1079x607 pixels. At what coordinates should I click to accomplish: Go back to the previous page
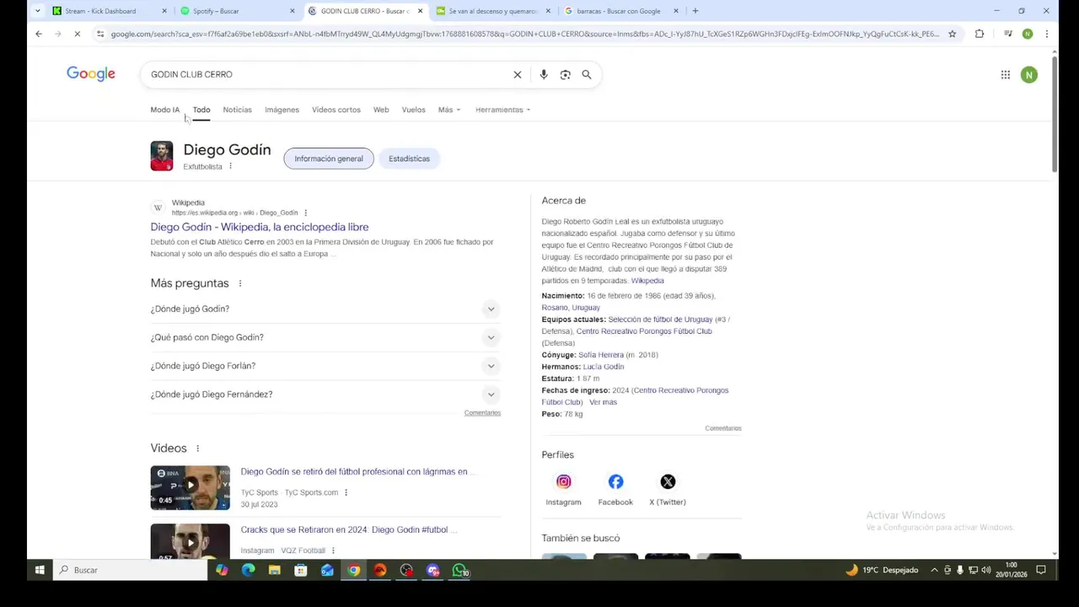click(39, 34)
